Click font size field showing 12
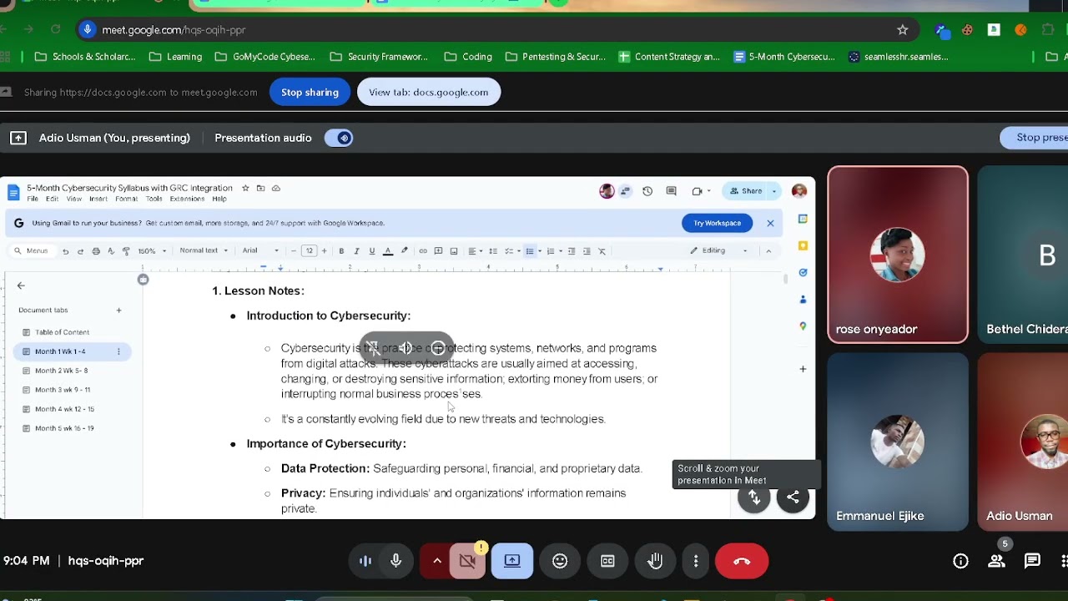 [x=309, y=250]
